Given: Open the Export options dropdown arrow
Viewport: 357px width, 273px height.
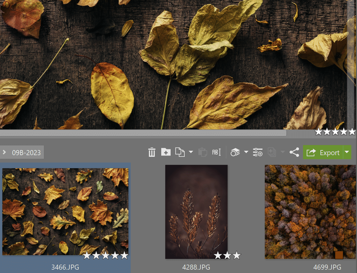Looking at the screenshot, I should coord(347,152).
